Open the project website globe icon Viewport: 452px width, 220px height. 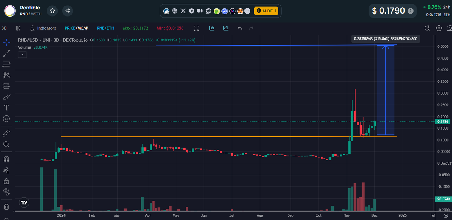[175, 11]
